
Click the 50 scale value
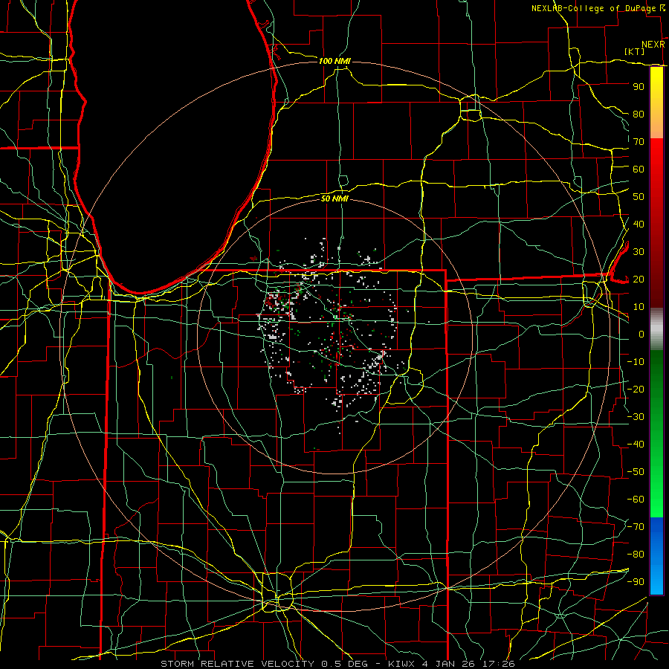pos(639,197)
